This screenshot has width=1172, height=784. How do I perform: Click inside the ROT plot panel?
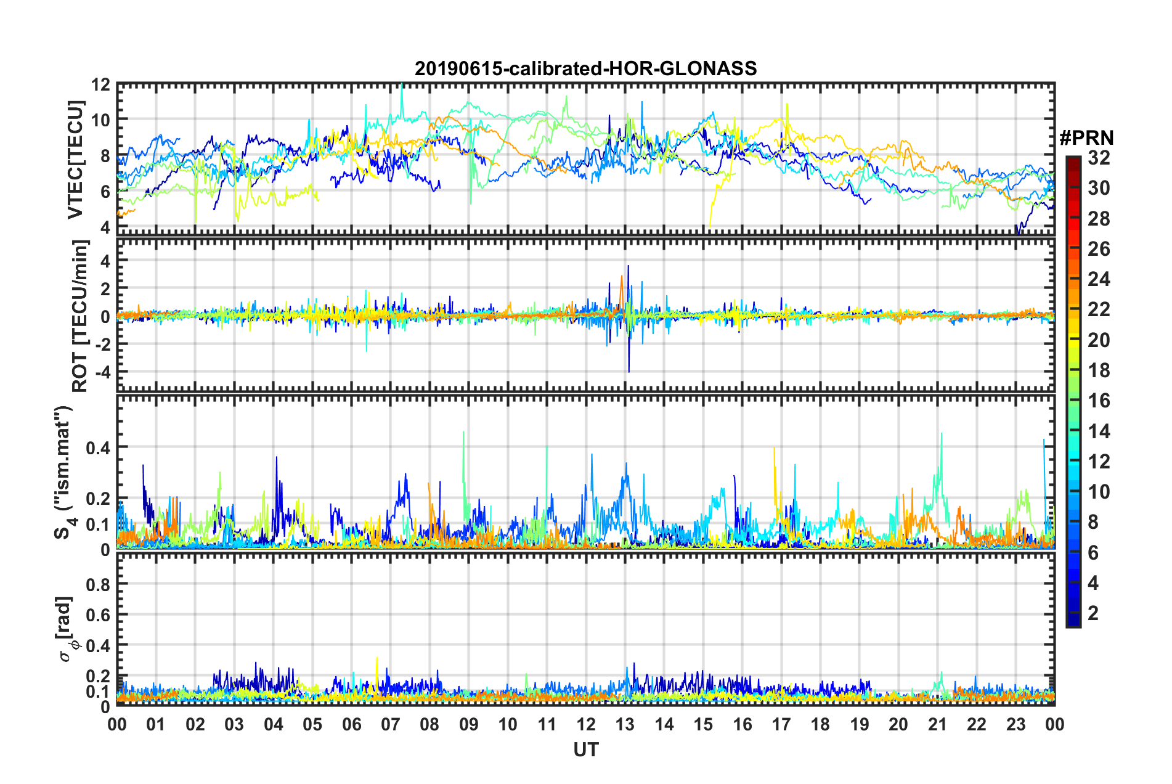coord(585,316)
